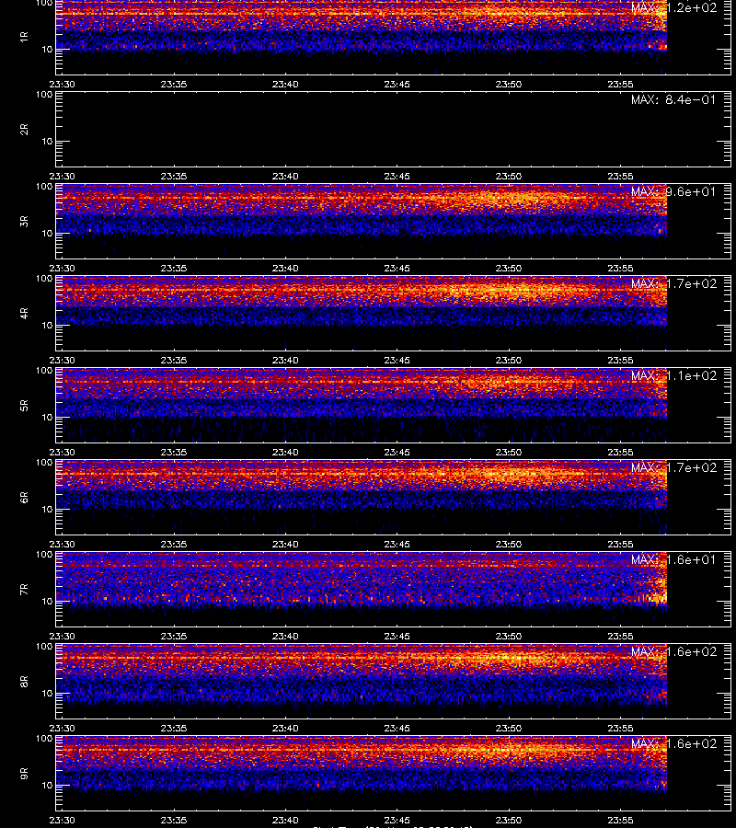
Task: Click the 100 y-axis label of the 8R panel
Action: [44, 647]
